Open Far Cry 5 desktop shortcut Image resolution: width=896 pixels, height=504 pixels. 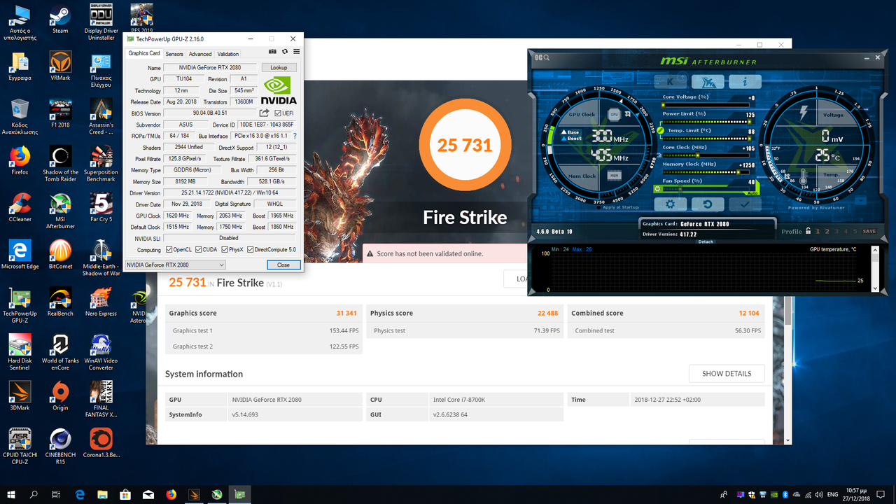pos(101,207)
